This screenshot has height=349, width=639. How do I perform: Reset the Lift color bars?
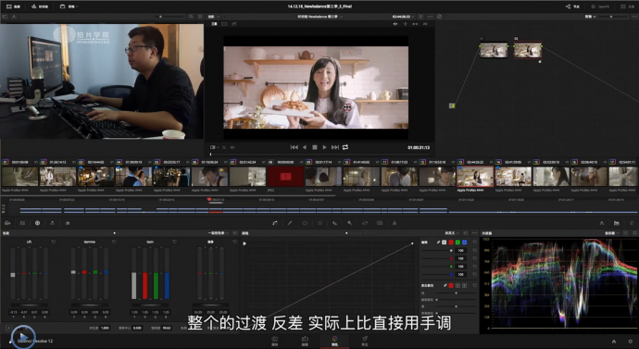tap(54, 242)
